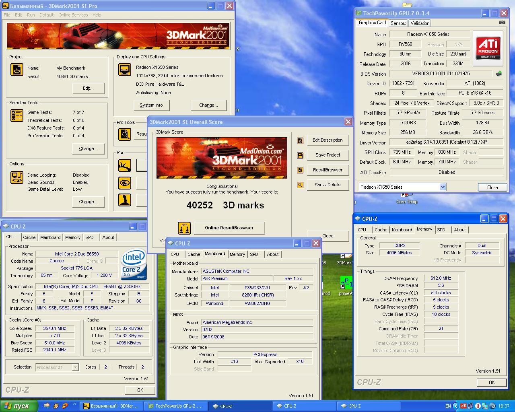Viewport: 515px width, 412px height.
Task: Open the File menu in 3DMark2001
Action: click(x=7, y=15)
